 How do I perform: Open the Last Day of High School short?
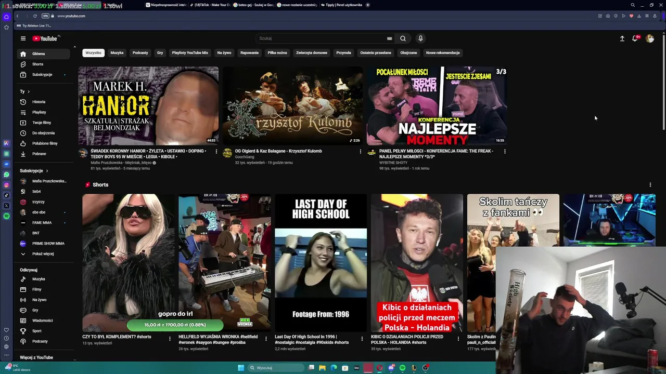[321, 263]
